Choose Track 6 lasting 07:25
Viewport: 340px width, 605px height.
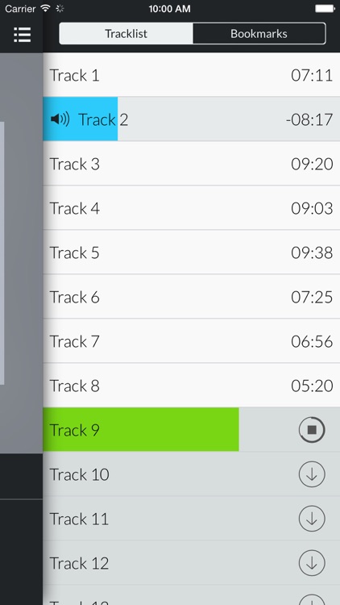point(191,297)
